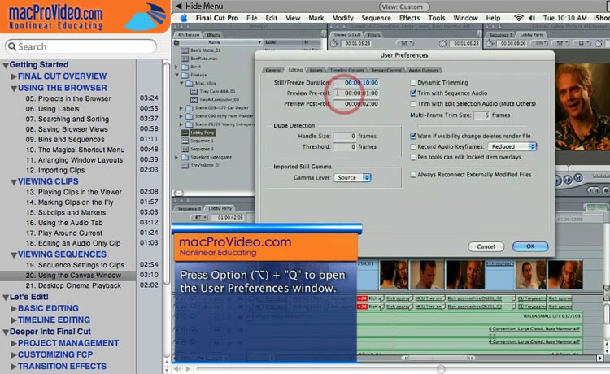This screenshot has height=374, width=610.
Task: Click the tutorial Search field
Action: click(x=81, y=46)
